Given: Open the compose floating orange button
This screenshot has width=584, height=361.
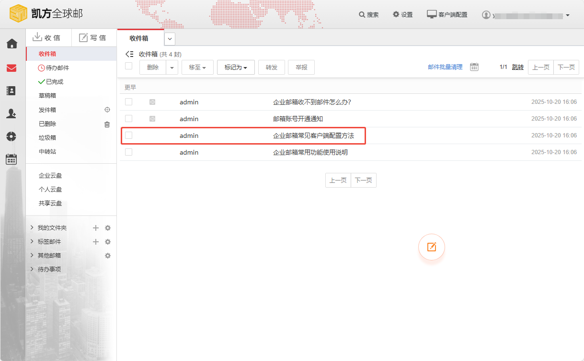Looking at the screenshot, I should pyautogui.click(x=431, y=247).
